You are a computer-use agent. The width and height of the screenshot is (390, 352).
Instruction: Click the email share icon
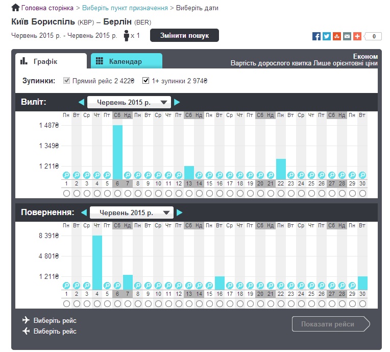[x=347, y=36]
